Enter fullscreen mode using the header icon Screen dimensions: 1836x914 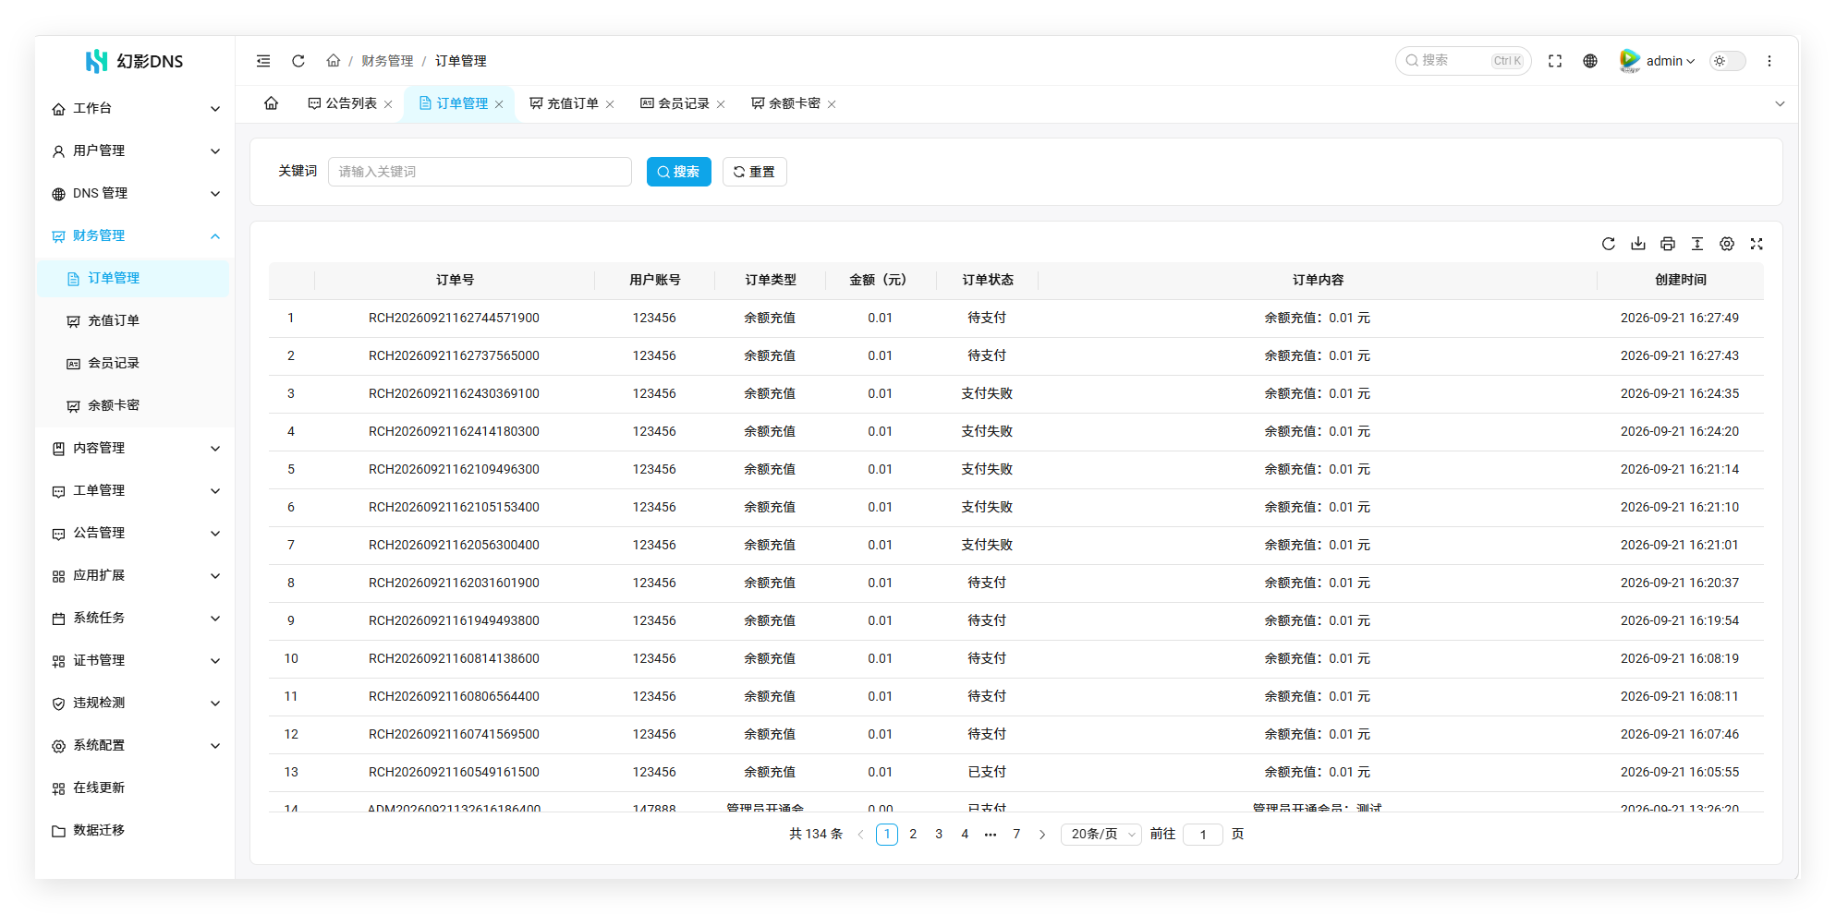[x=1555, y=61]
